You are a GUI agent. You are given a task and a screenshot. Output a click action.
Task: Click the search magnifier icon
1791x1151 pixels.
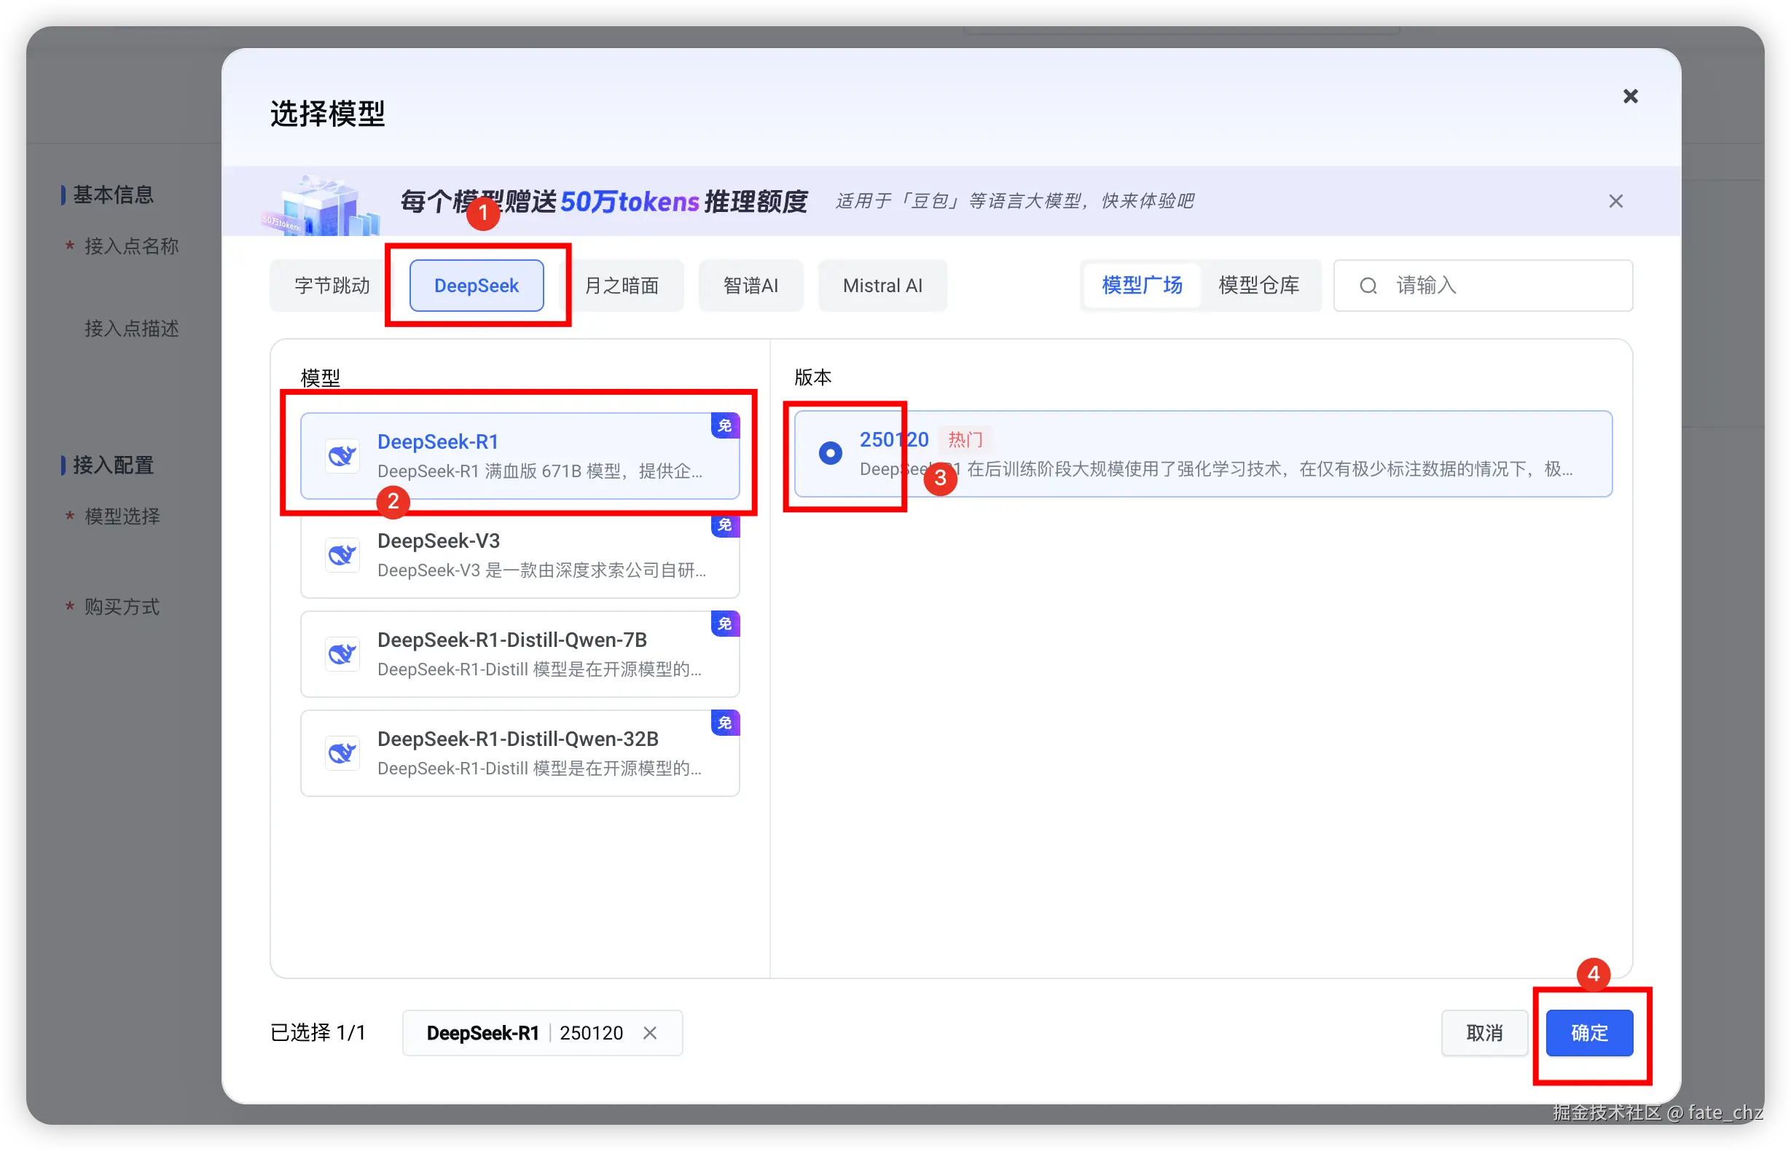coord(1368,286)
